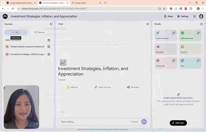Open chat configuration options icon
Screen dimensions: 206x132
point(147,24)
